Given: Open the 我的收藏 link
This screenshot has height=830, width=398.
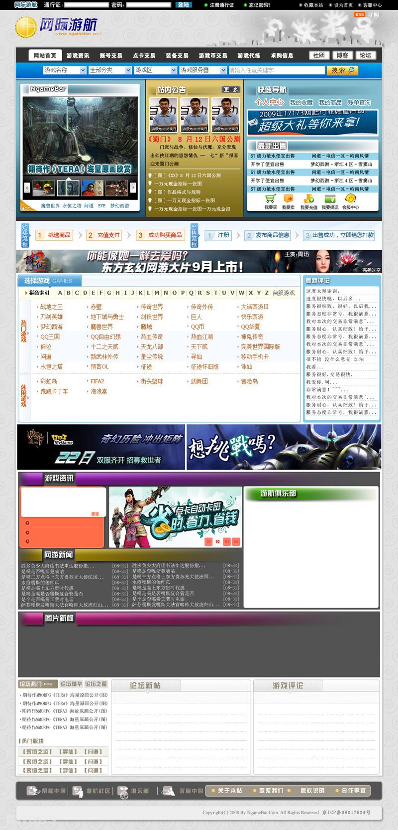Looking at the screenshot, I should pos(301,103).
